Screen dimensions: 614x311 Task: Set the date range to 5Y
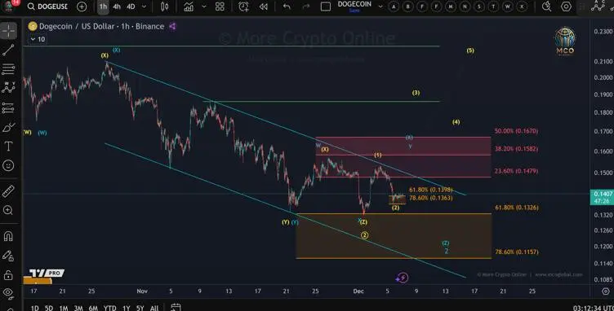140,308
